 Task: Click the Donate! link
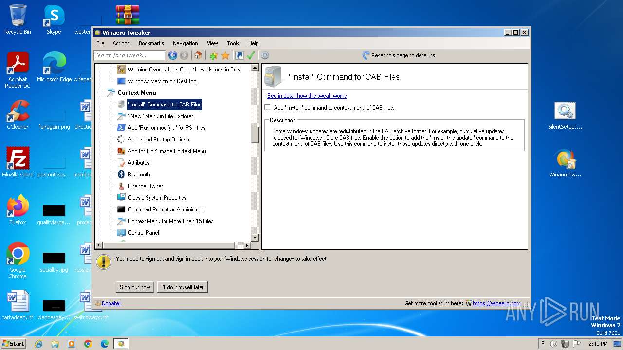tap(111, 303)
